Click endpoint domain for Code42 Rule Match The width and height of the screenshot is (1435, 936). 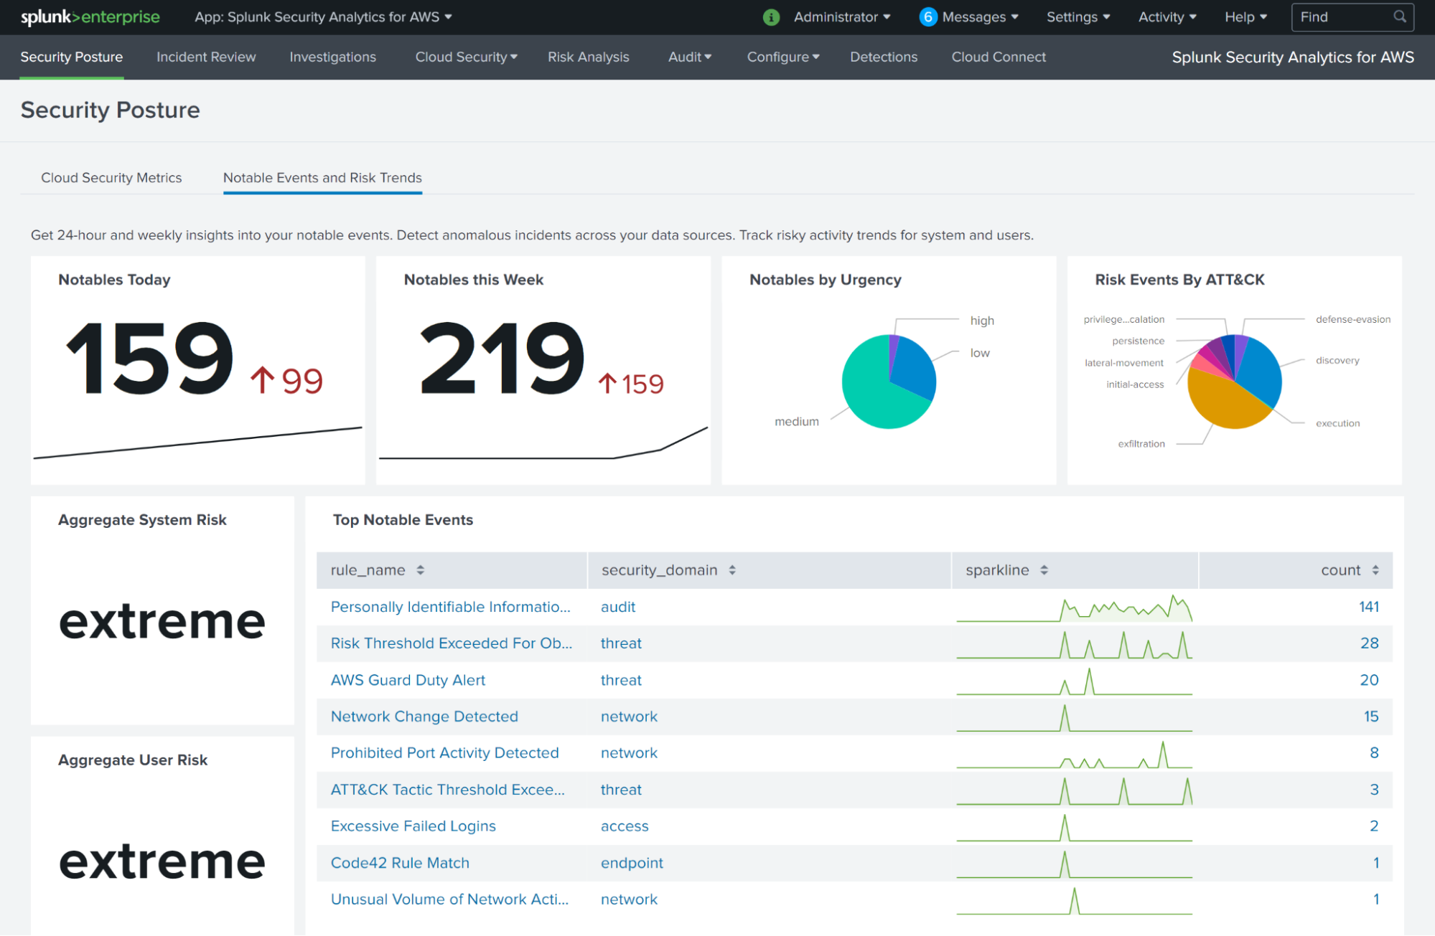click(x=632, y=863)
